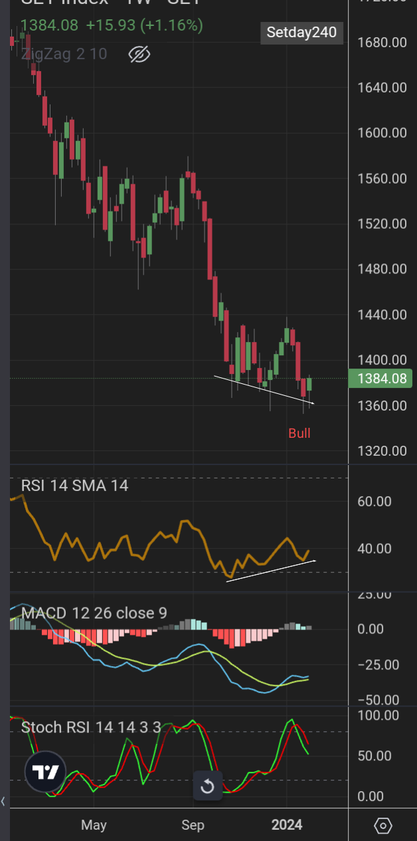Viewport: 417px width, 841px height.
Task: Click the Sep label on time axis
Action: pos(193,825)
